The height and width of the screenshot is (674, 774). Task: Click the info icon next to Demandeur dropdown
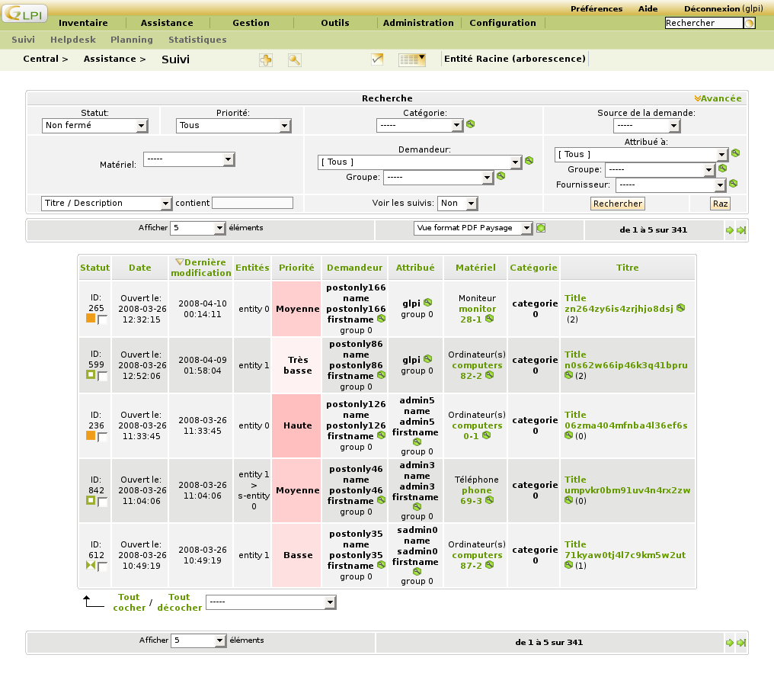(x=529, y=161)
